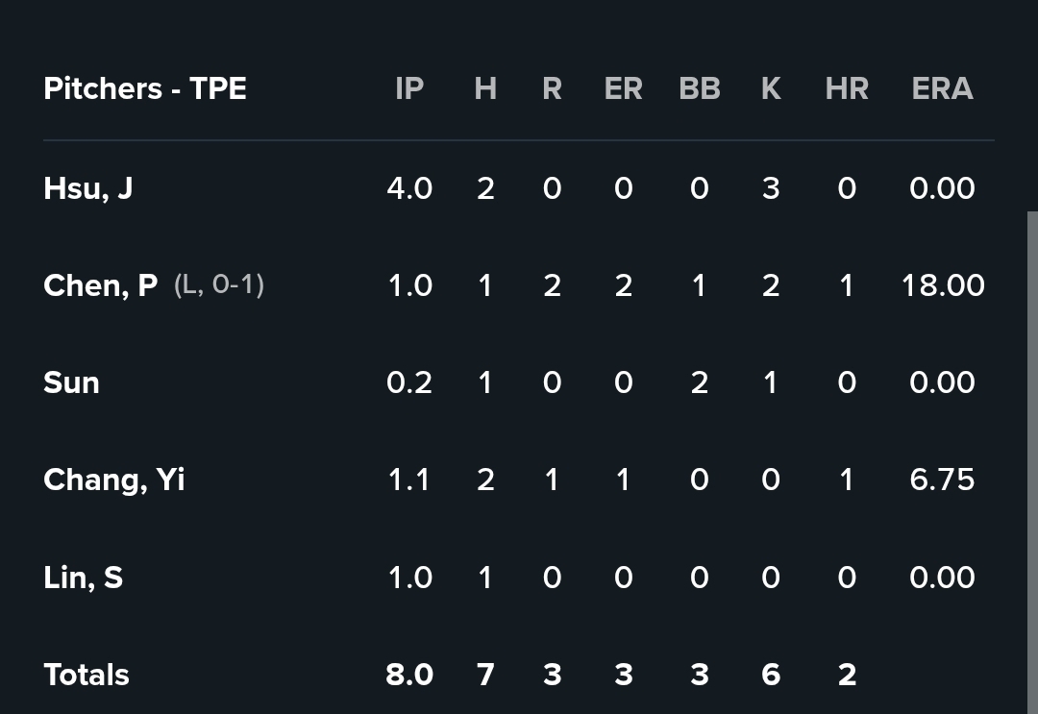
Task: Click the R column header
Action: 552,88
